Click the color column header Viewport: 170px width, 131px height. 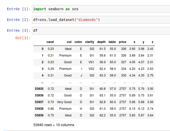coord(78,42)
